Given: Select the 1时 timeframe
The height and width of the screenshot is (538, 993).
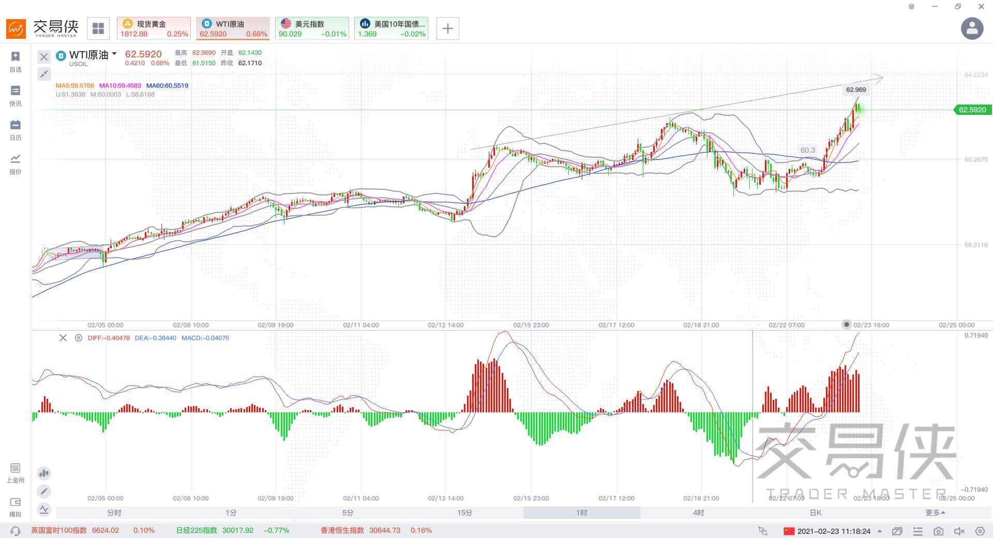Looking at the screenshot, I should click(x=582, y=513).
